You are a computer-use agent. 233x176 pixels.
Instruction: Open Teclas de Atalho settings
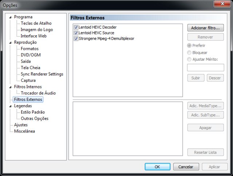tap(36, 23)
